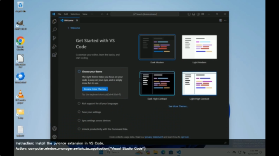Open the VLC media player desktop shortcut
Screen dimensions: 279x156
click(x=21, y=97)
